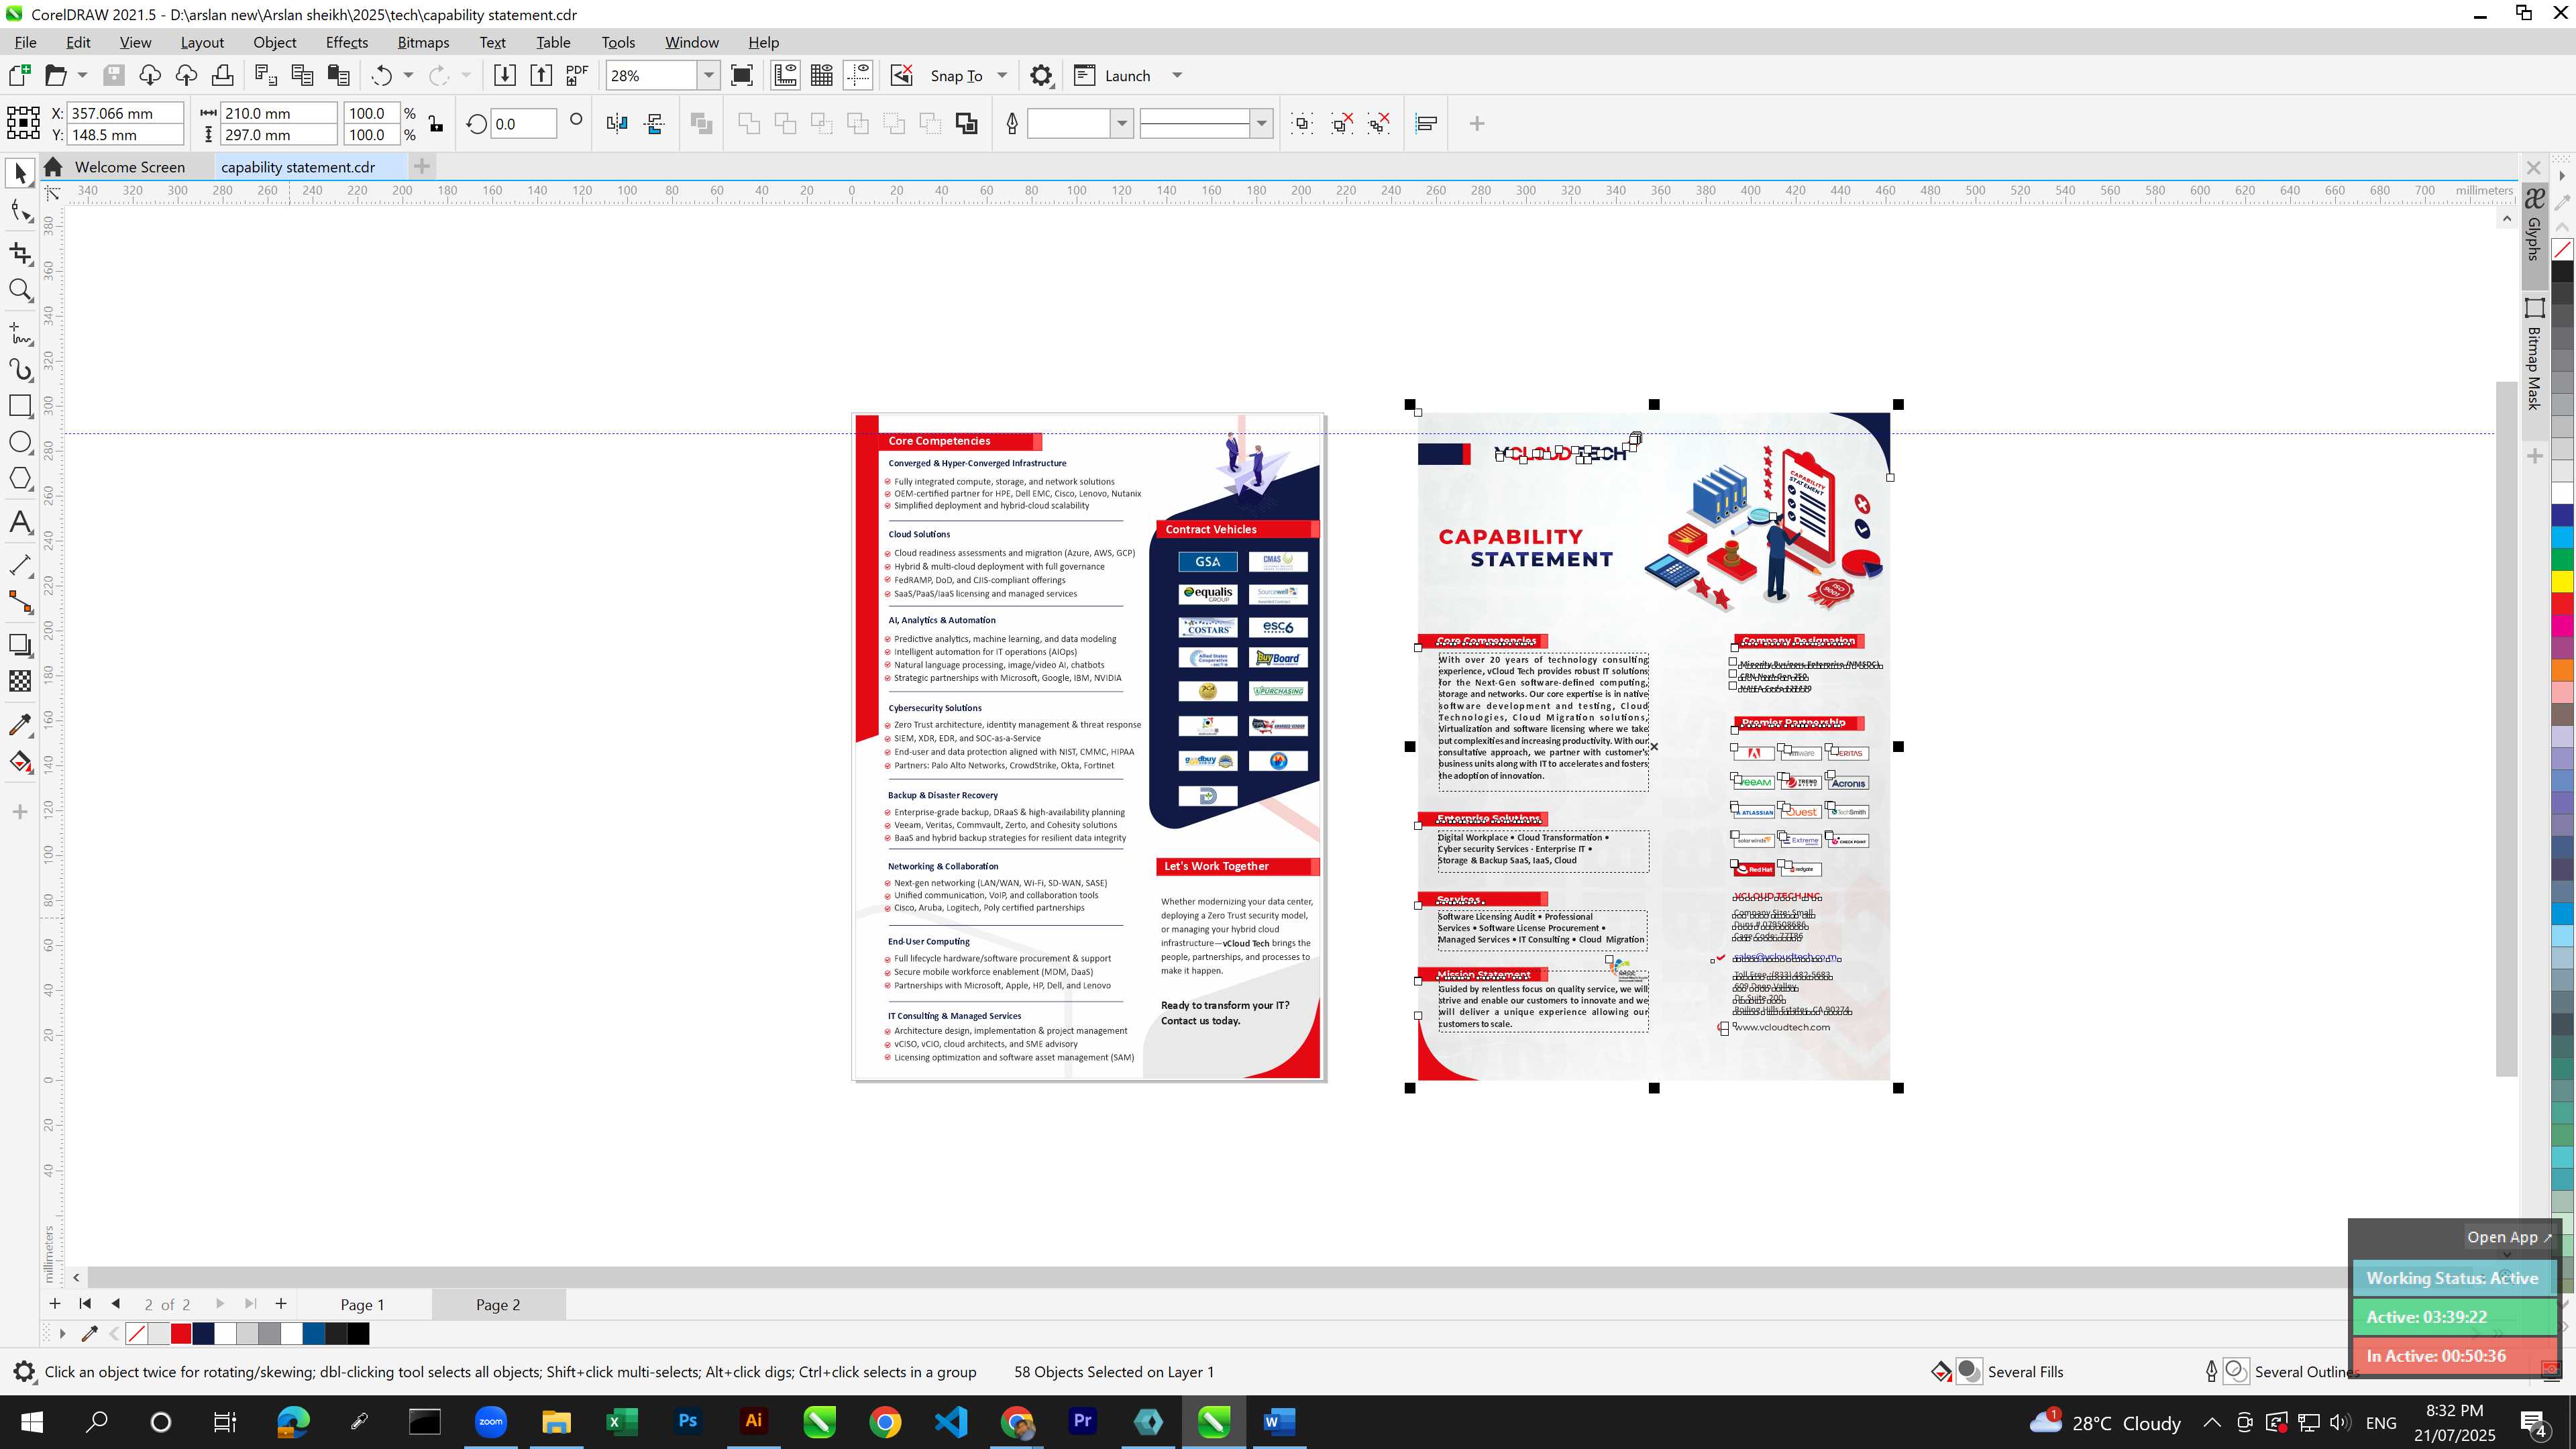
Task: Select the Connector tool
Action: (20, 602)
